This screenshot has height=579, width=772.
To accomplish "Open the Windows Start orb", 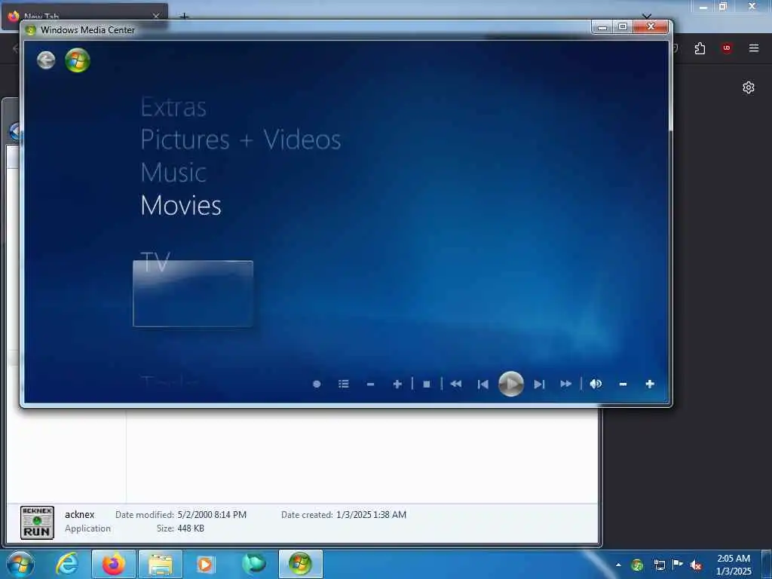I will [20, 564].
